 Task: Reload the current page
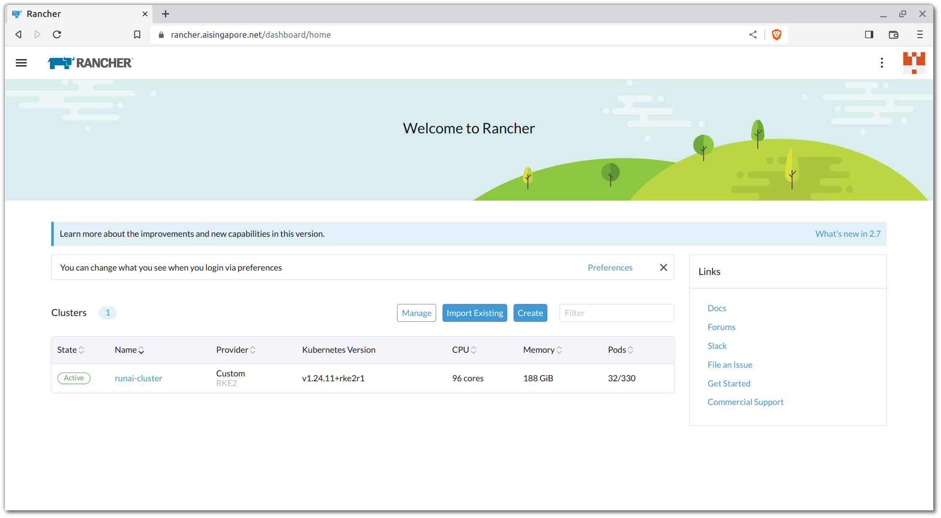click(x=57, y=34)
